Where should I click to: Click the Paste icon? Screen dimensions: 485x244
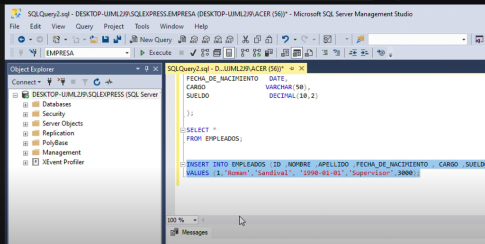269,40
